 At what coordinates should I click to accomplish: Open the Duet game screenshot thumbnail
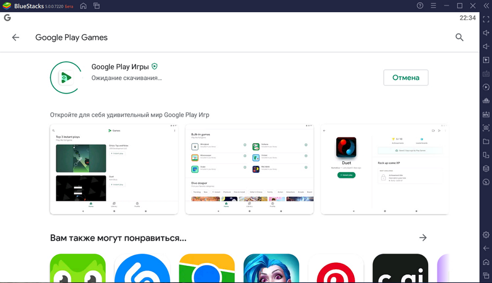coord(385,169)
